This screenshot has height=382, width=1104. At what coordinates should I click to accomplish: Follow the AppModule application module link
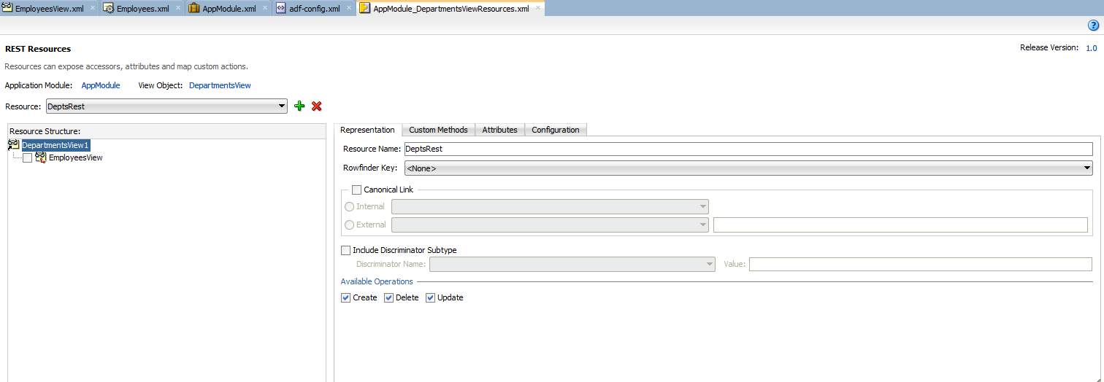101,85
